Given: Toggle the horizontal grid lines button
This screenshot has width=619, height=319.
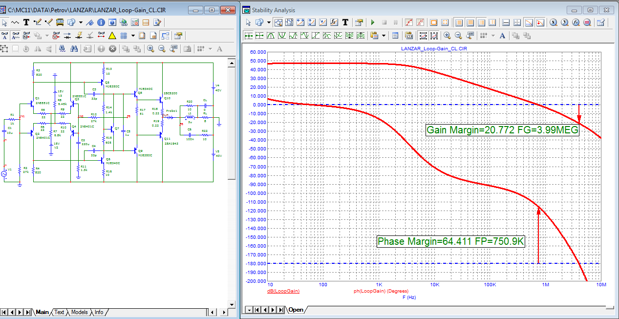Looking at the screenshot, I should (x=470, y=22).
